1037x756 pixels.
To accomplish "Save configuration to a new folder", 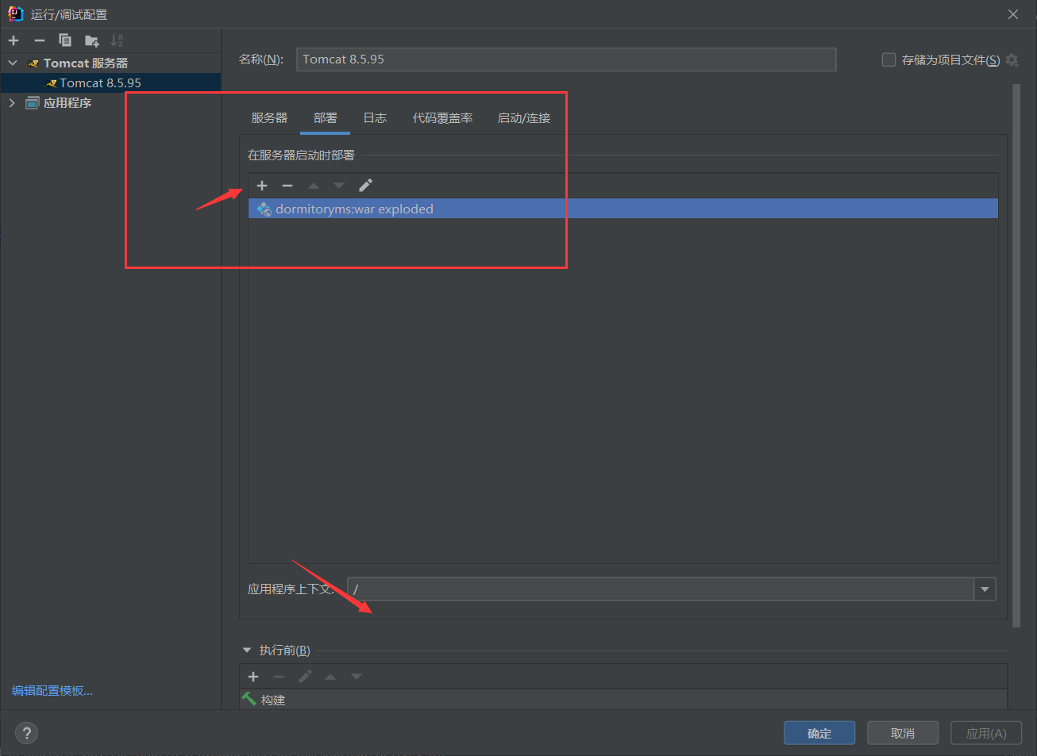I will [x=92, y=40].
